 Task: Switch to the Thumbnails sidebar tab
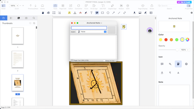tap(4, 18)
